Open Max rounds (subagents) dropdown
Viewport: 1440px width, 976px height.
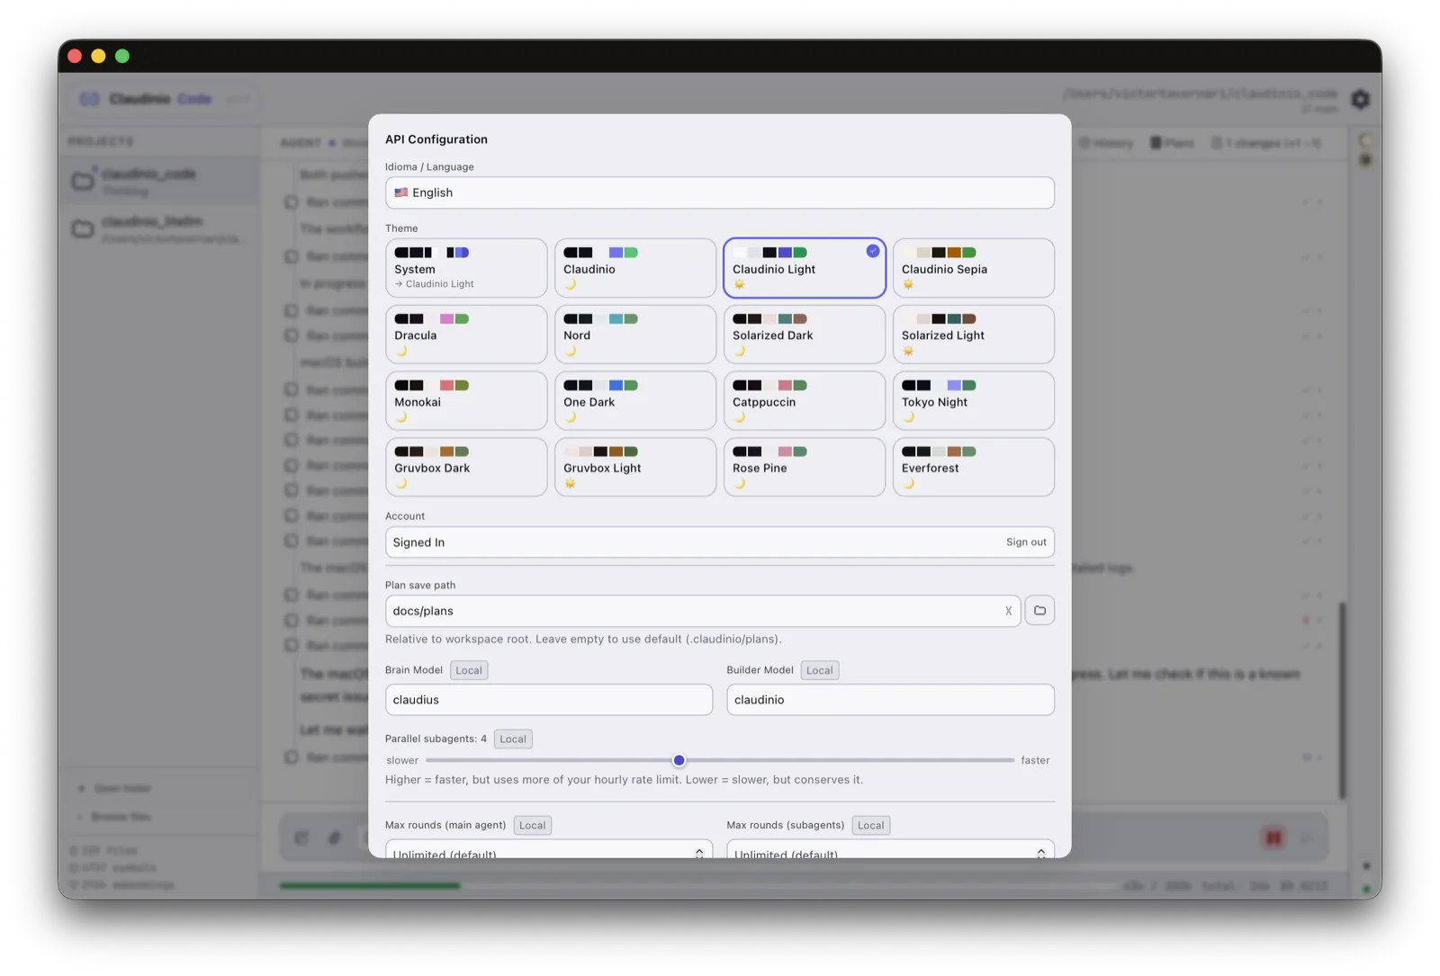890,849
